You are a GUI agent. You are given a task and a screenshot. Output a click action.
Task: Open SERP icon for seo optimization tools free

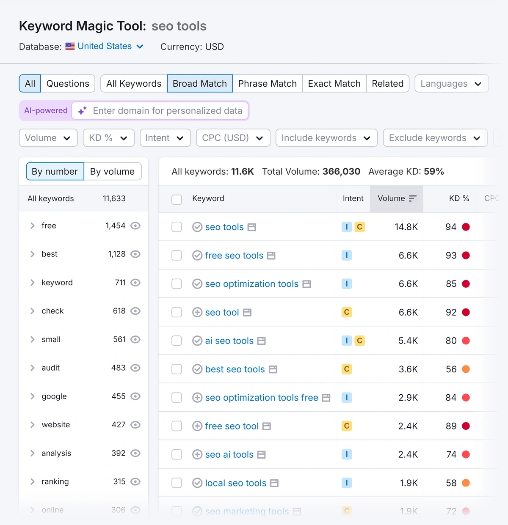326,398
